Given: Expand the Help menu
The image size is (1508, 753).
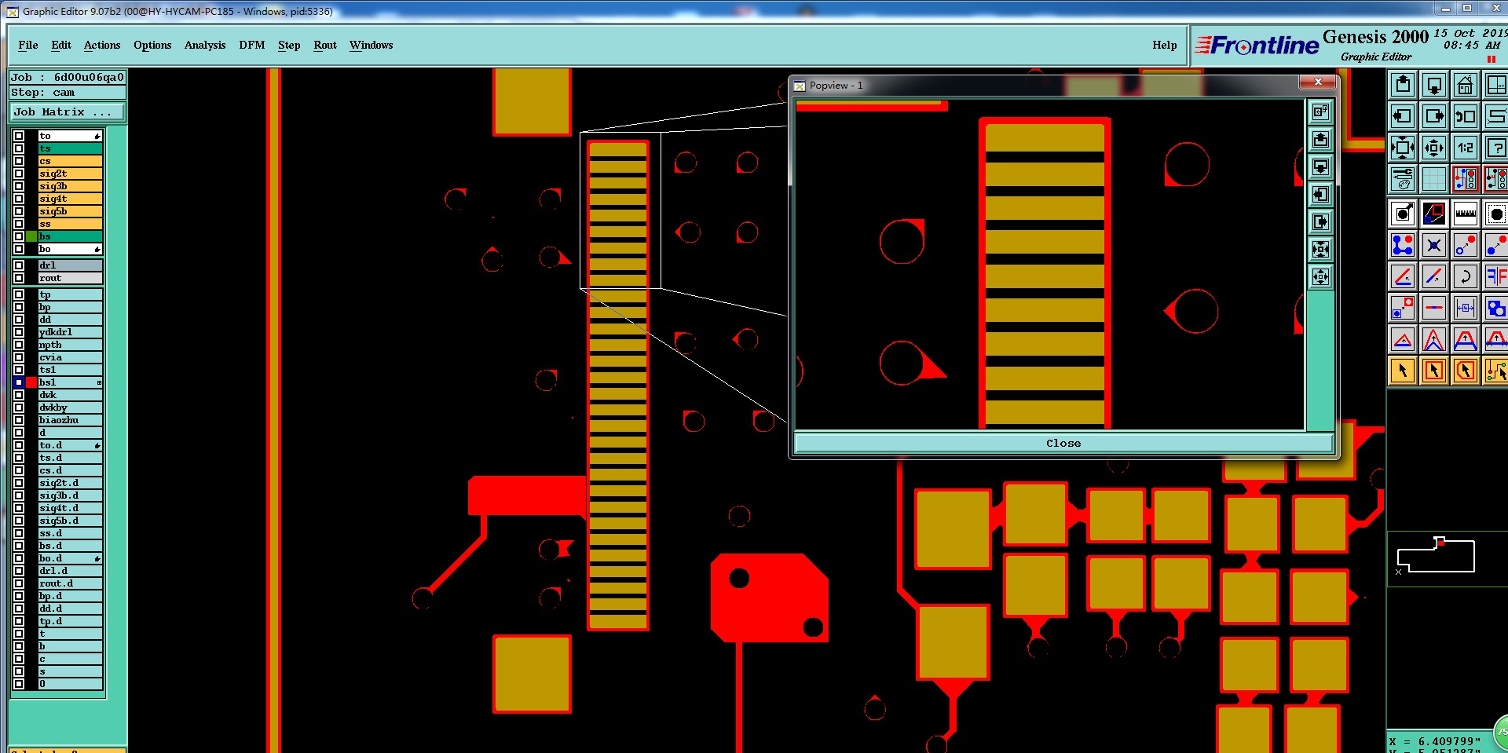Looking at the screenshot, I should click(1165, 45).
